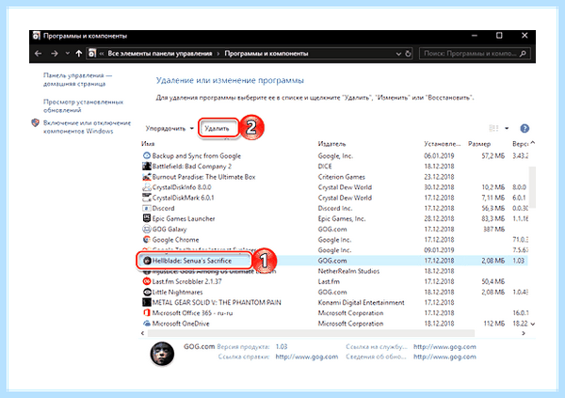Click publisher Criterion Games
The width and height of the screenshot is (565, 398).
point(341,177)
